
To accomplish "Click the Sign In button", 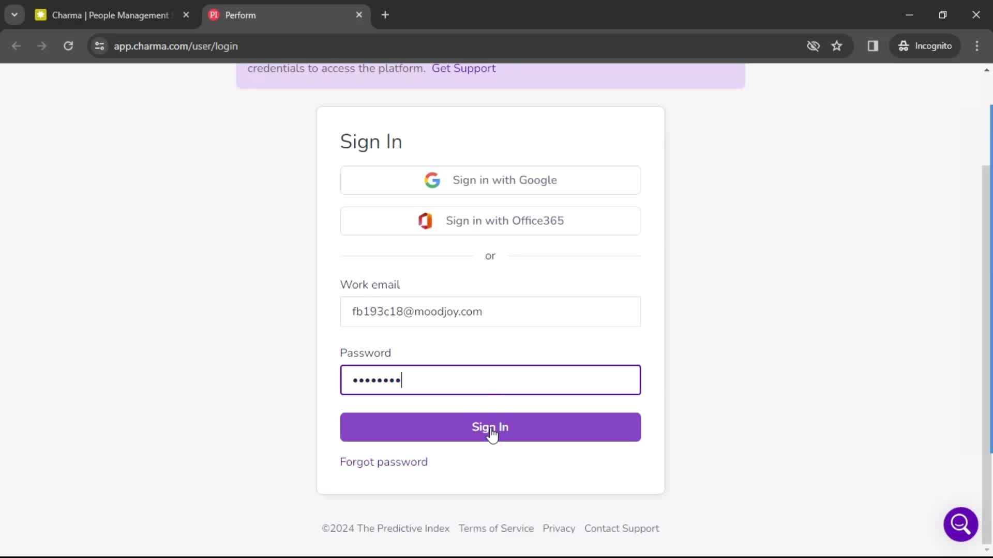I will pyautogui.click(x=490, y=426).
